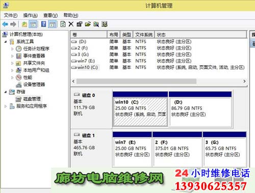The image size is (255, 193).
Task: Click the drive icon beside (D:) in the list
Action: pyautogui.click(x=74, y=42)
